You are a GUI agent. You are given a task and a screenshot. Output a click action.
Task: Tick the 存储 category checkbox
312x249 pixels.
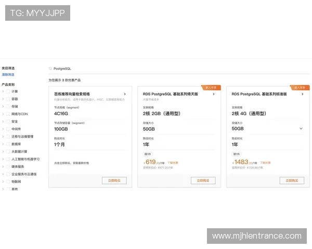pyautogui.click(x=8, y=106)
